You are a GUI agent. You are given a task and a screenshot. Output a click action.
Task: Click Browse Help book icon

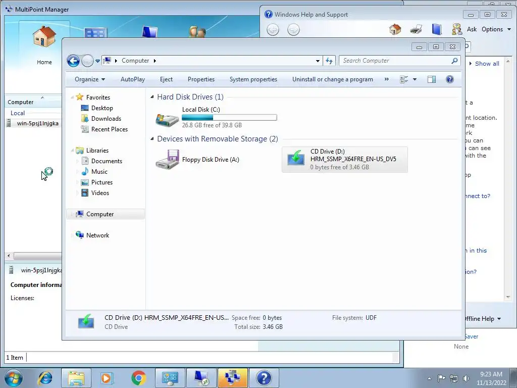click(437, 29)
